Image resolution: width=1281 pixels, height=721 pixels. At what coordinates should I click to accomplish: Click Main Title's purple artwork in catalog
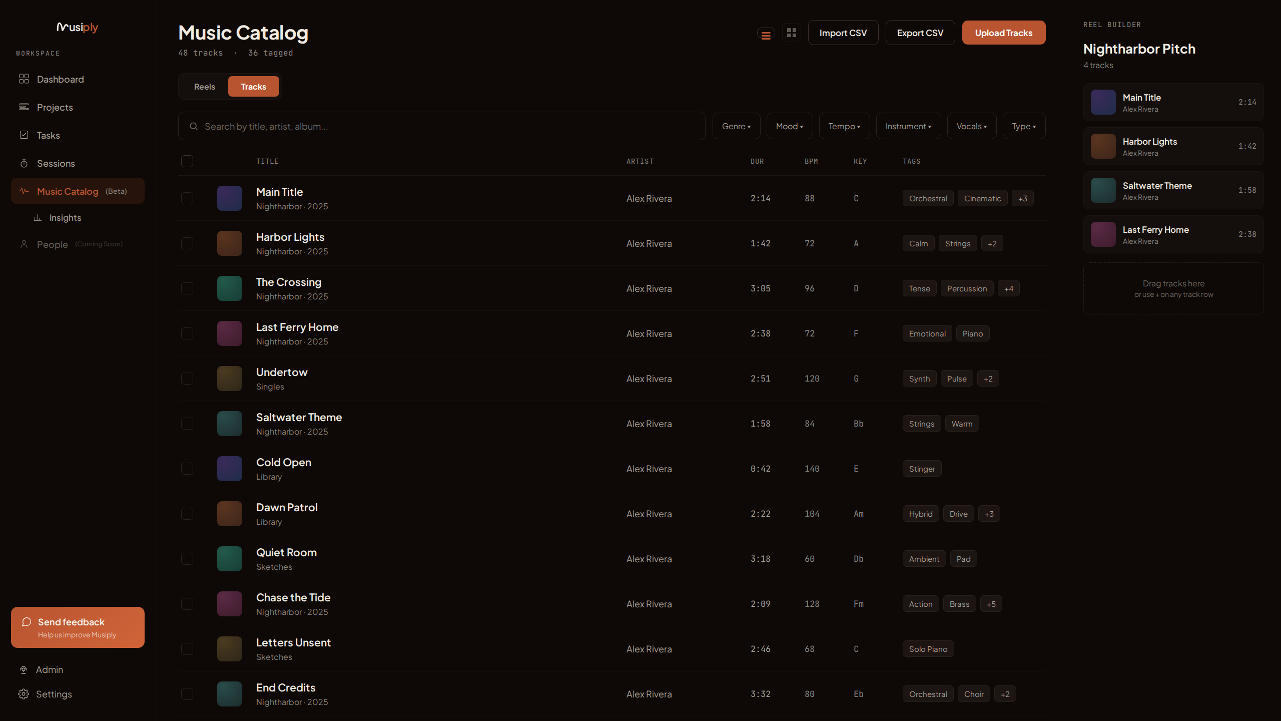click(x=230, y=198)
